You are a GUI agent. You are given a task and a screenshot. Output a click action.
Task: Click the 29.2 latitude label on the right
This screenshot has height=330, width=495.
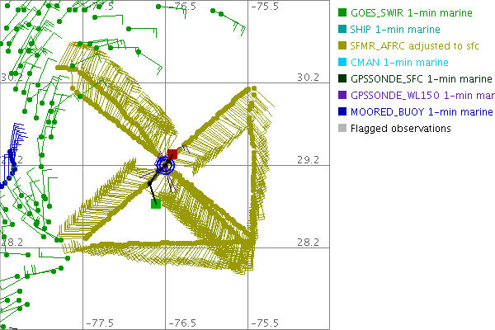click(x=308, y=160)
